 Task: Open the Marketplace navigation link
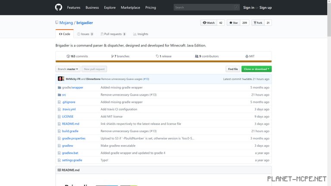point(130,7)
